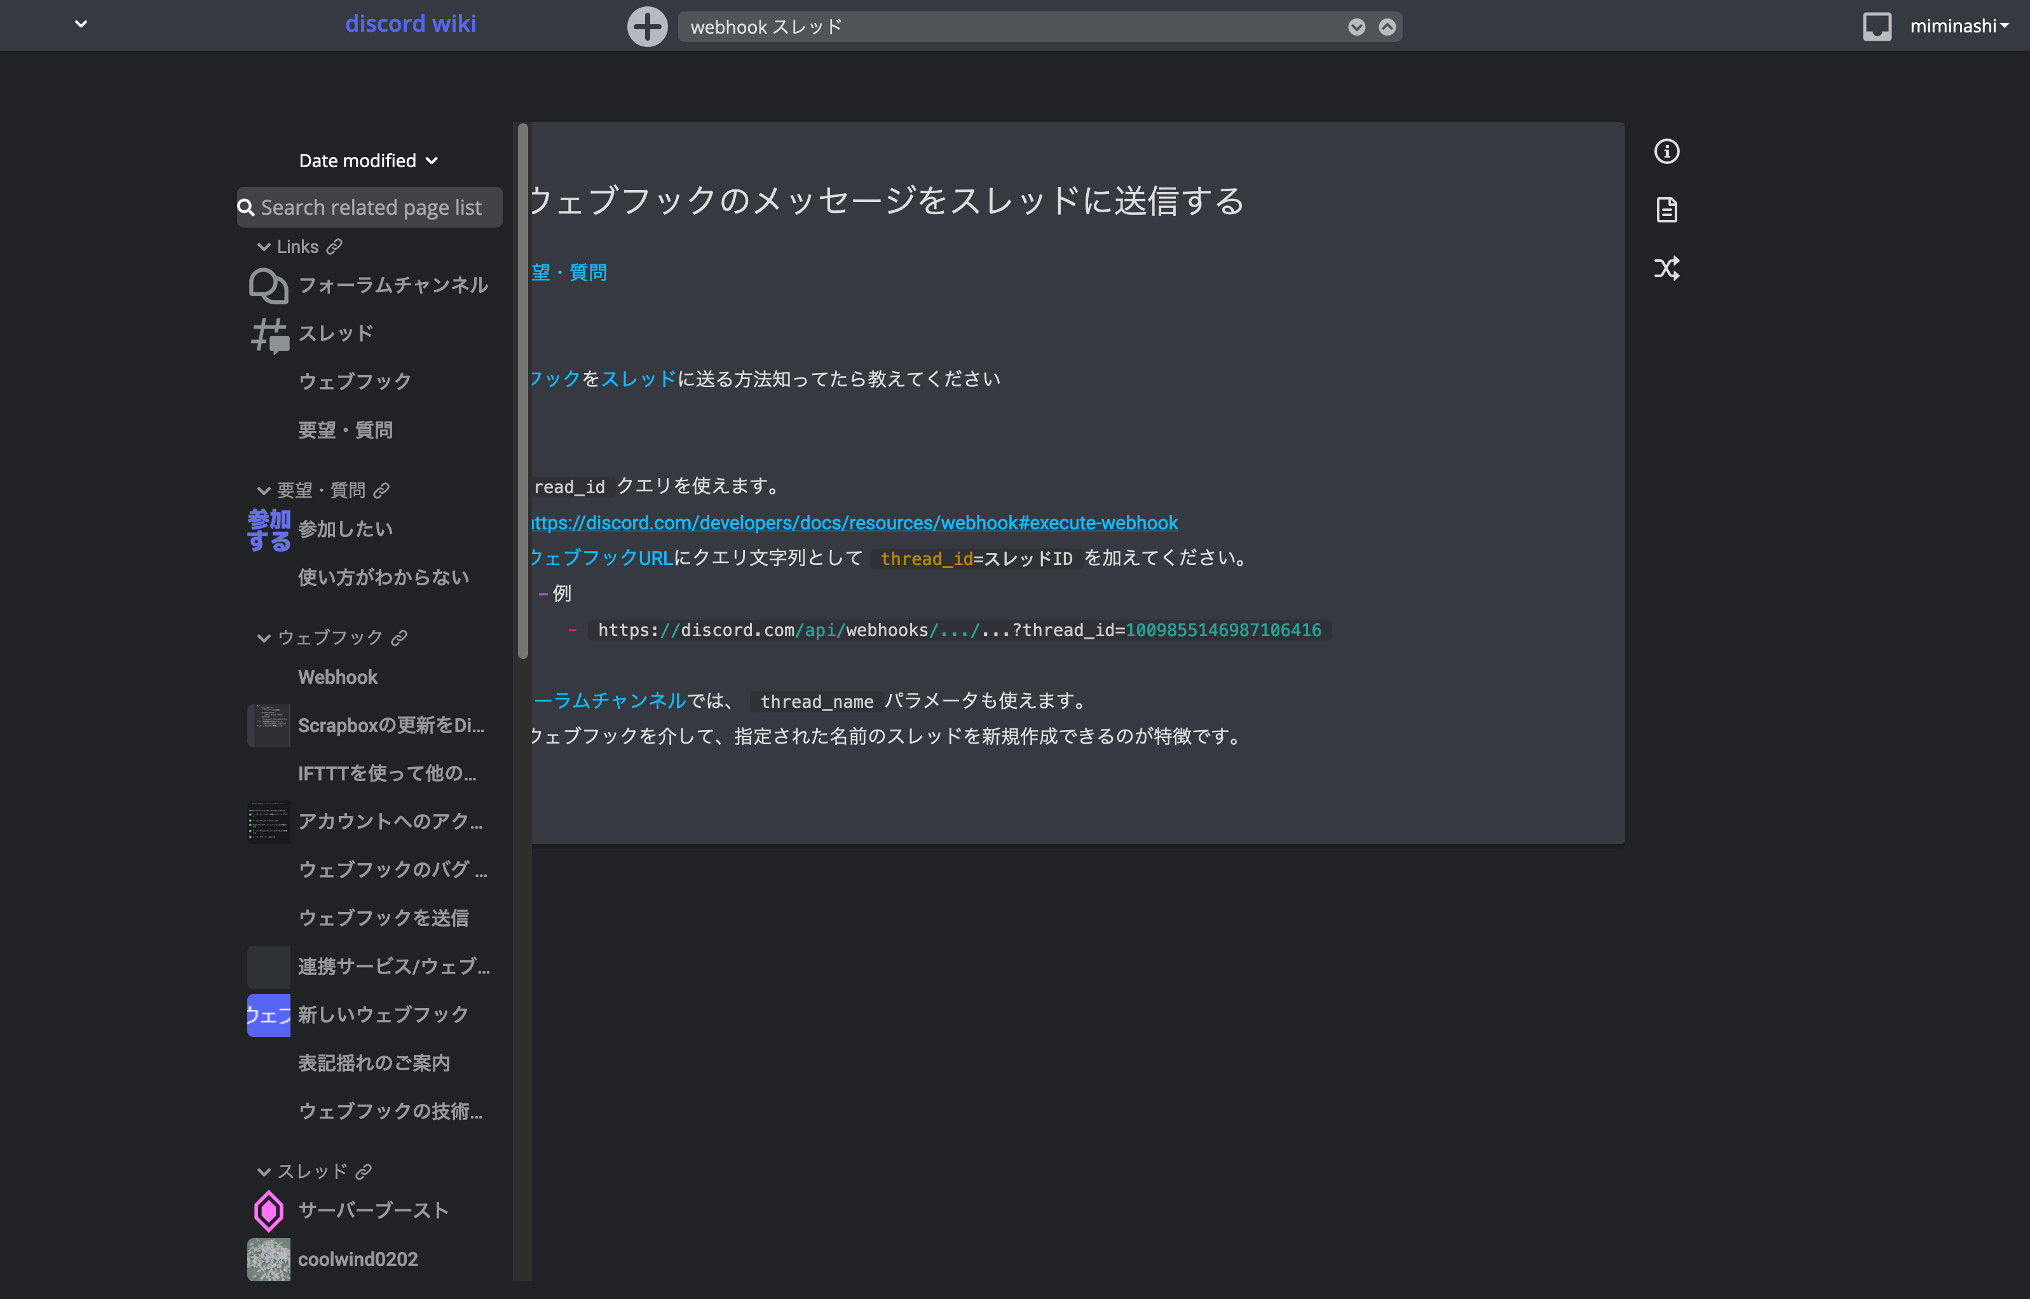This screenshot has width=2030, height=1299.
Task: Expand the top-left chevron menu
Action: pyautogui.click(x=81, y=24)
